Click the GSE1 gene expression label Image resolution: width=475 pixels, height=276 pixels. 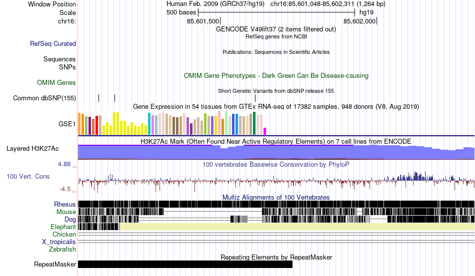(x=67, y=124)
